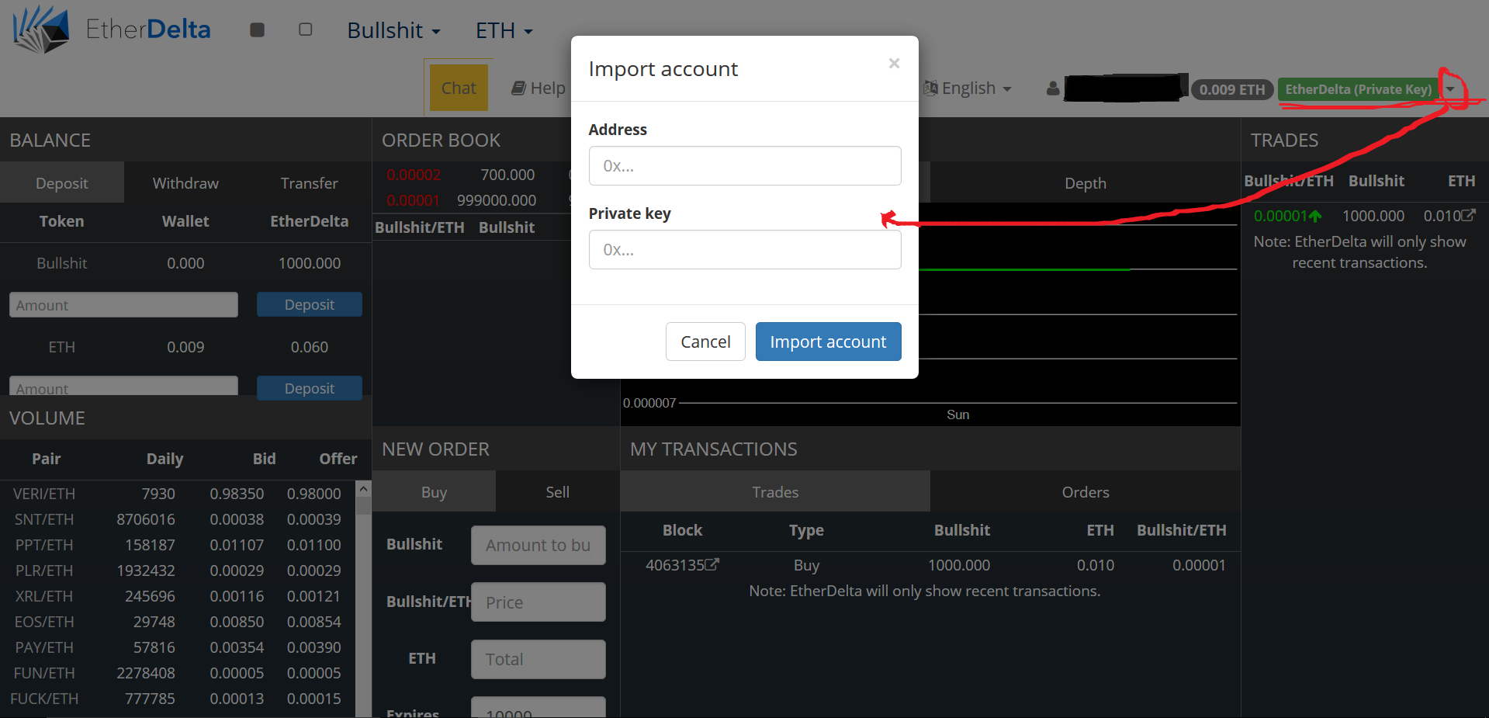1489x718 pixels.
Task: Open the Trades tab in My Transactions
Action: [775, 492]
